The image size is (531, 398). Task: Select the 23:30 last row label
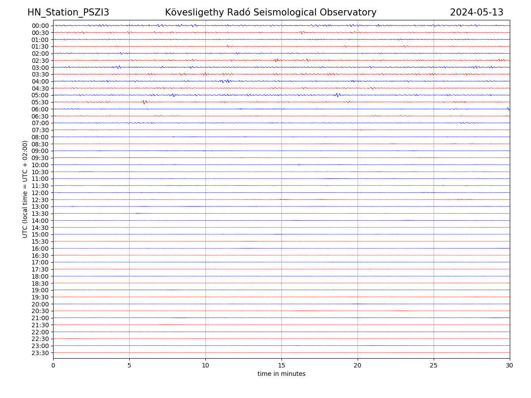[x=40, y=353]
